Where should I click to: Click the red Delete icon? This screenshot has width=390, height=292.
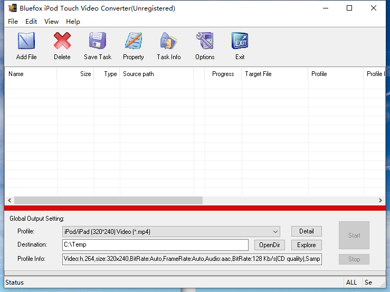point(62,41)
